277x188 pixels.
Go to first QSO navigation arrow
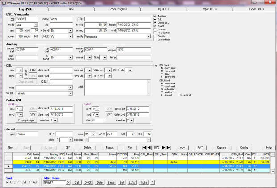point(145,147)
